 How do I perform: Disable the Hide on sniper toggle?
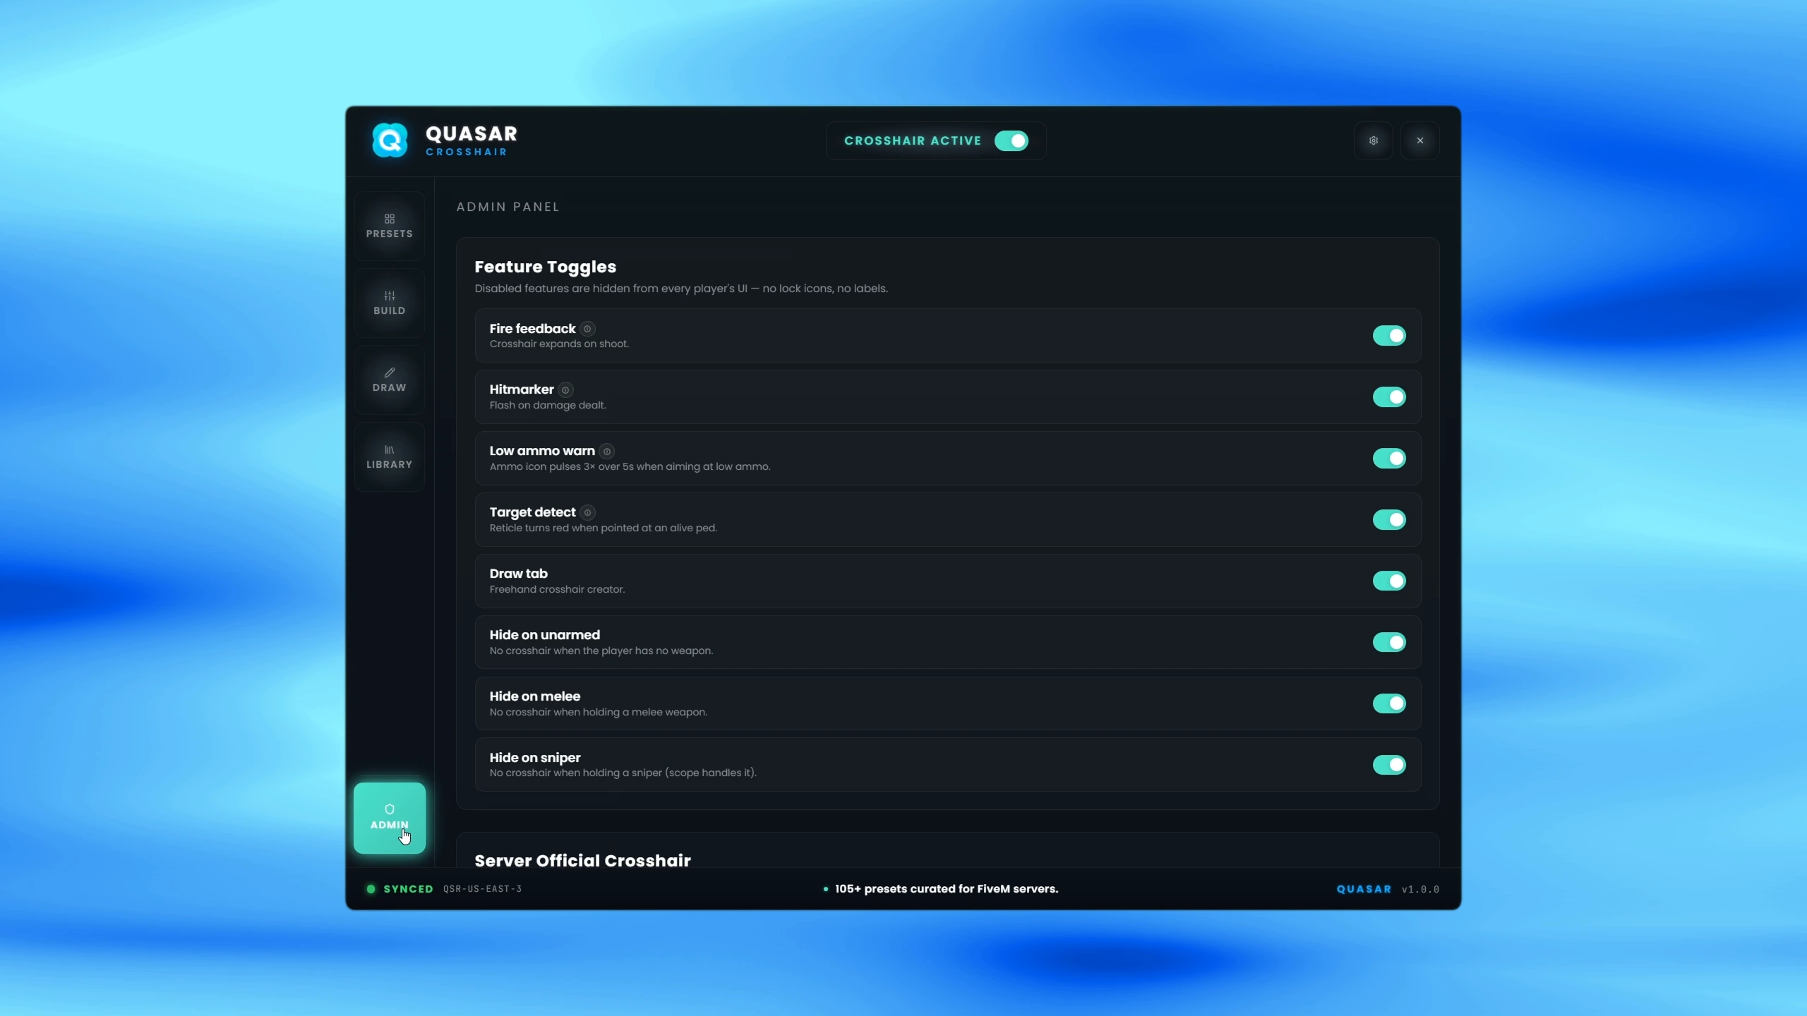tap(1389, 765)
